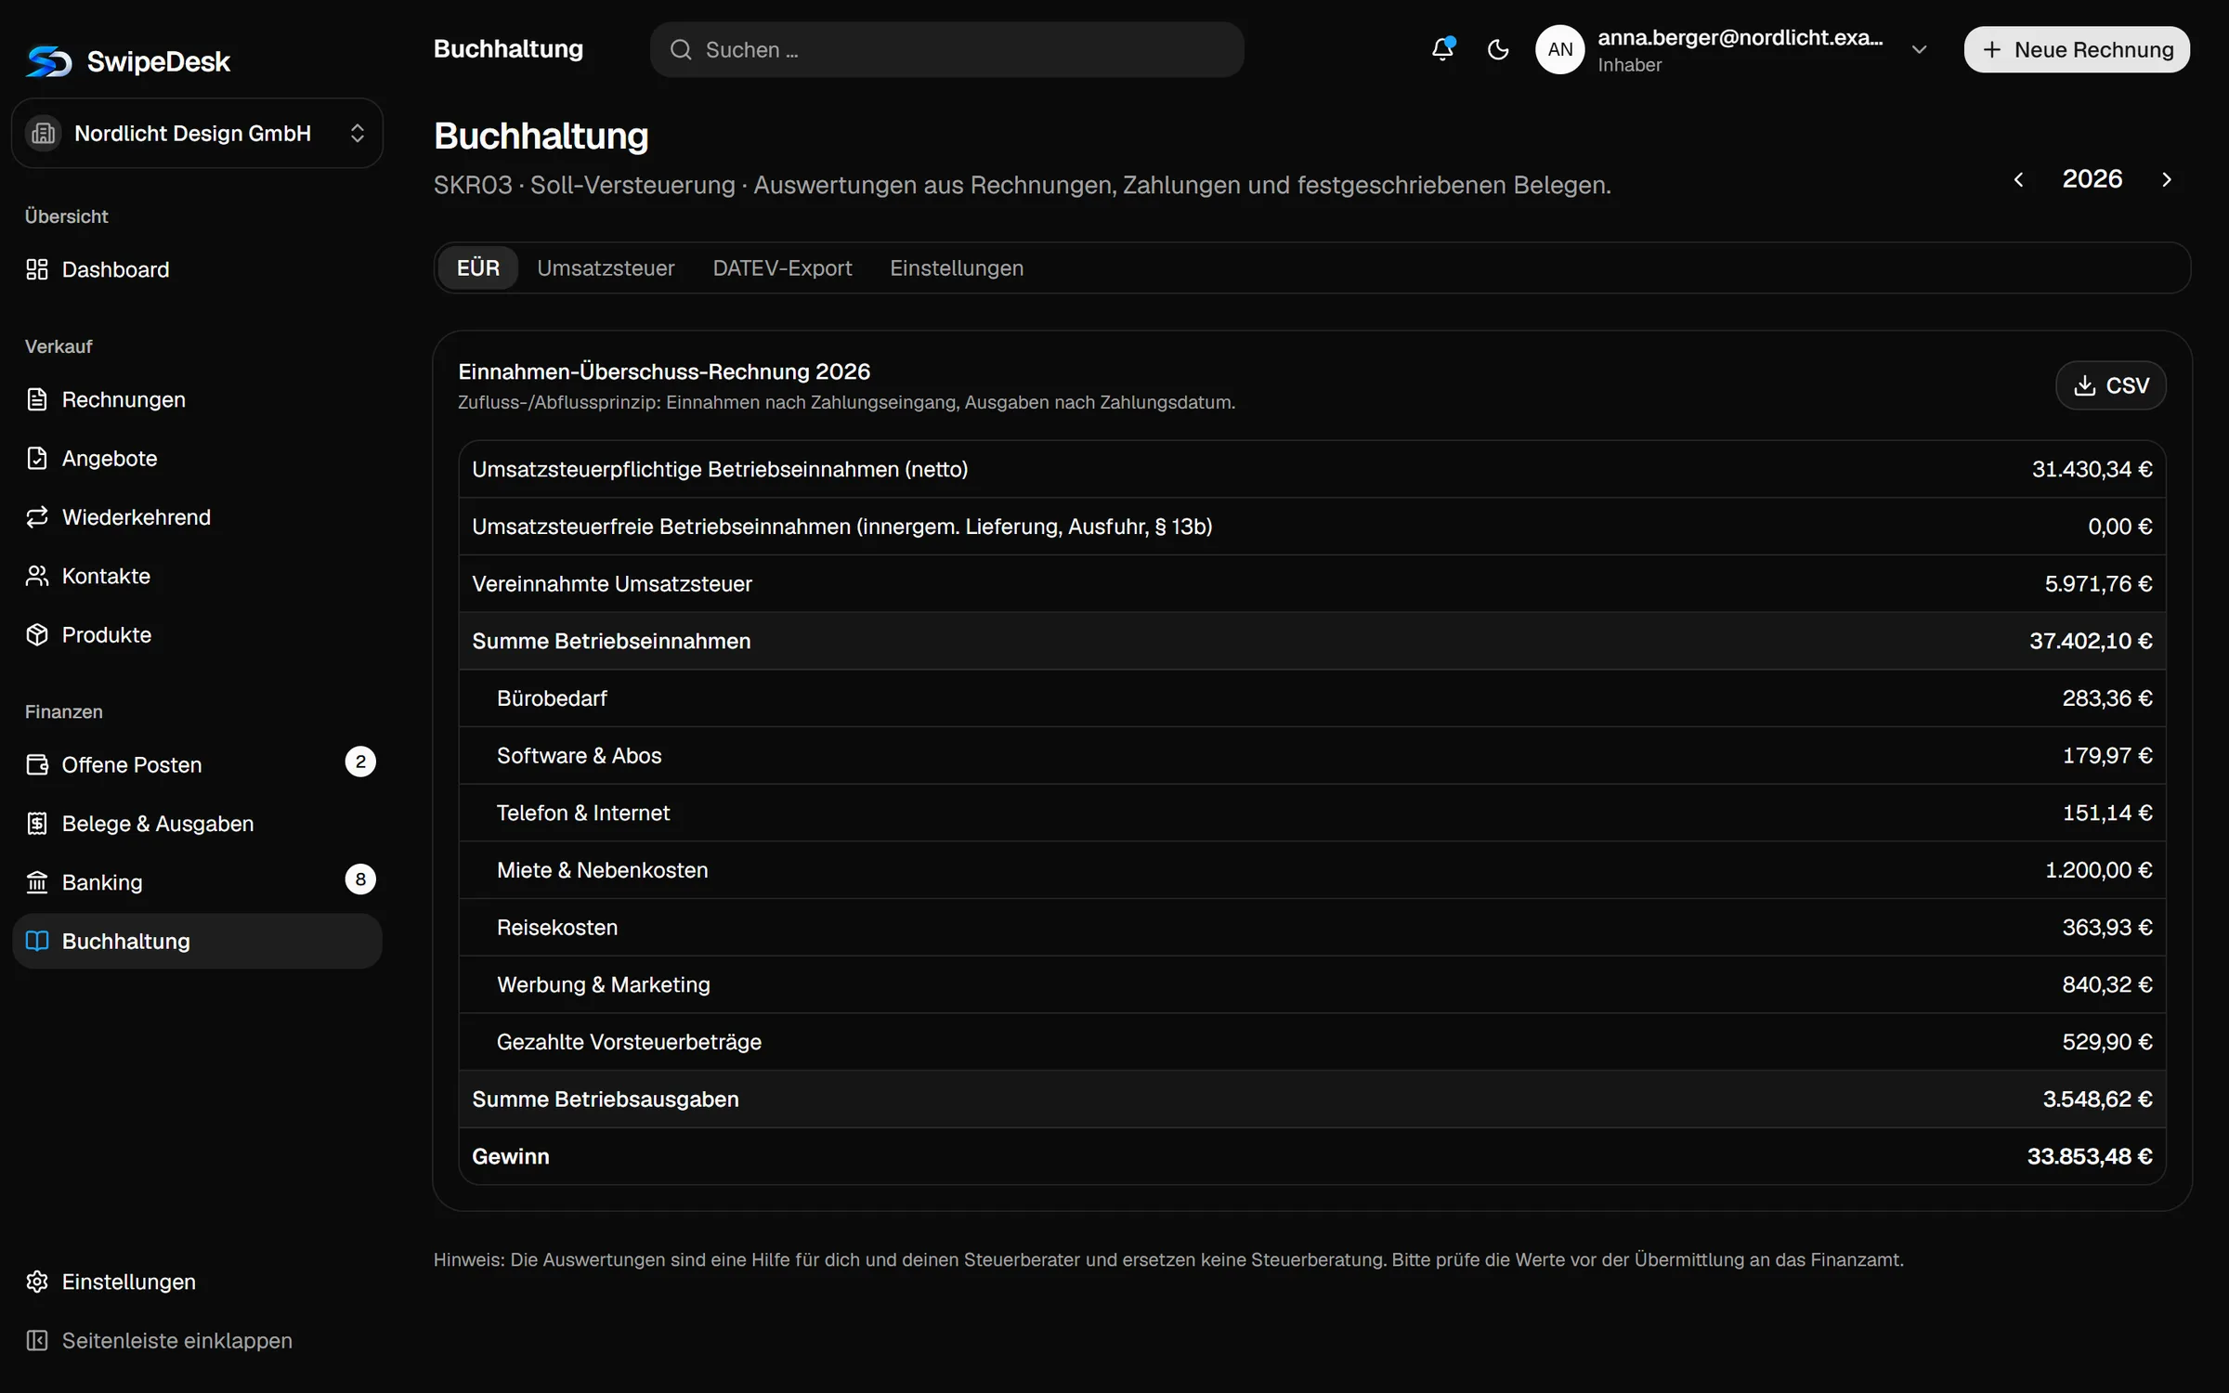
Task: Download the EÜR as CSV
Action: point(2111,385)
